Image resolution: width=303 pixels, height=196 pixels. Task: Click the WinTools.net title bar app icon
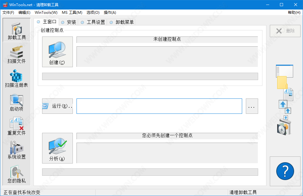pos(5,5)
